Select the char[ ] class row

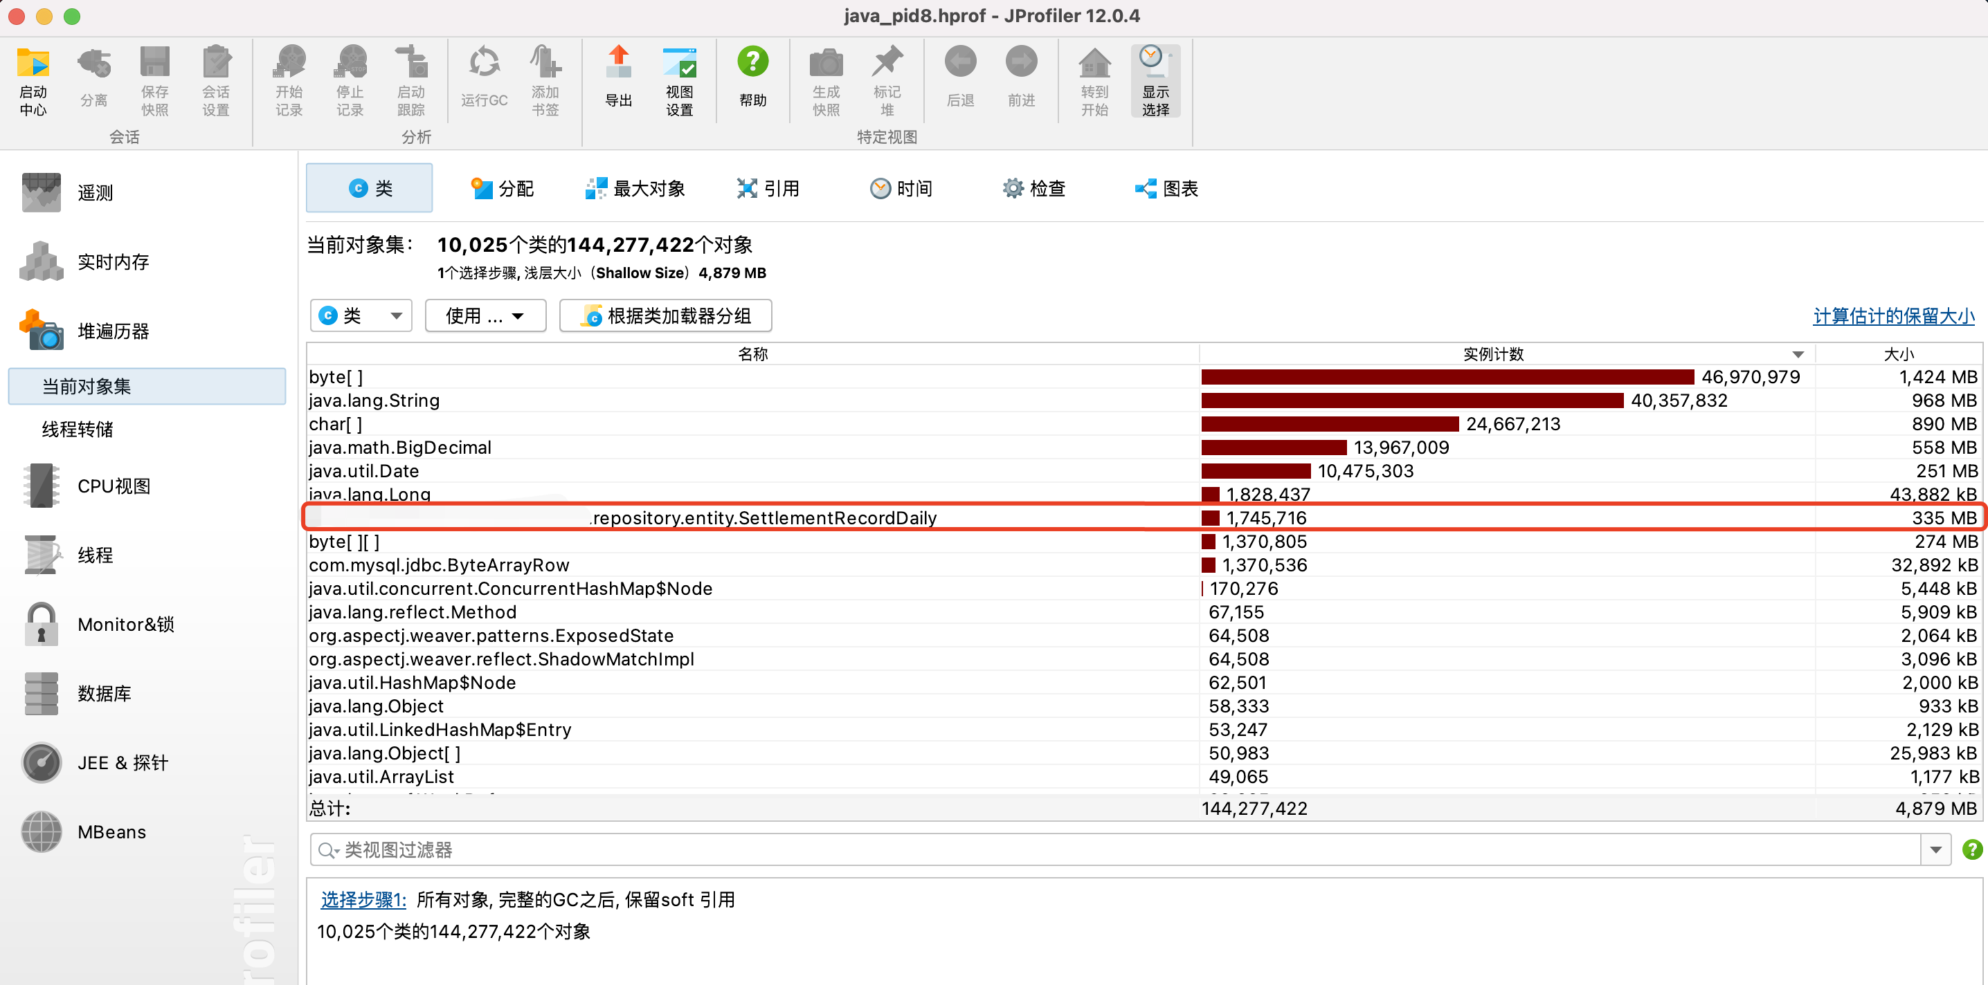coord(1144,424)
